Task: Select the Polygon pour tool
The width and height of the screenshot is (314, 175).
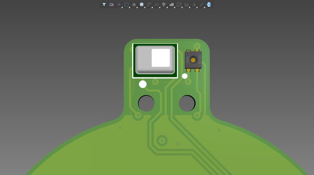Action: click(x=171, y=4)
